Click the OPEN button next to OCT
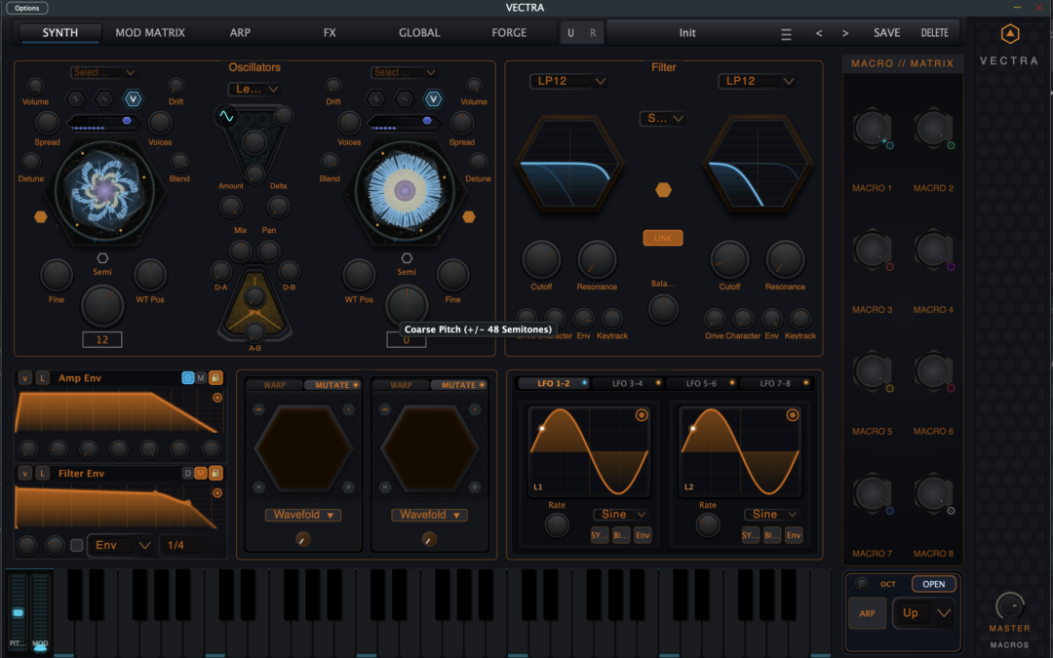This screenshot has height=658, width=1053. (933, 584)
